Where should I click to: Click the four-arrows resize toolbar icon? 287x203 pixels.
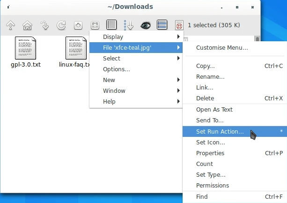pyautogui.click(x=95, y=25)
